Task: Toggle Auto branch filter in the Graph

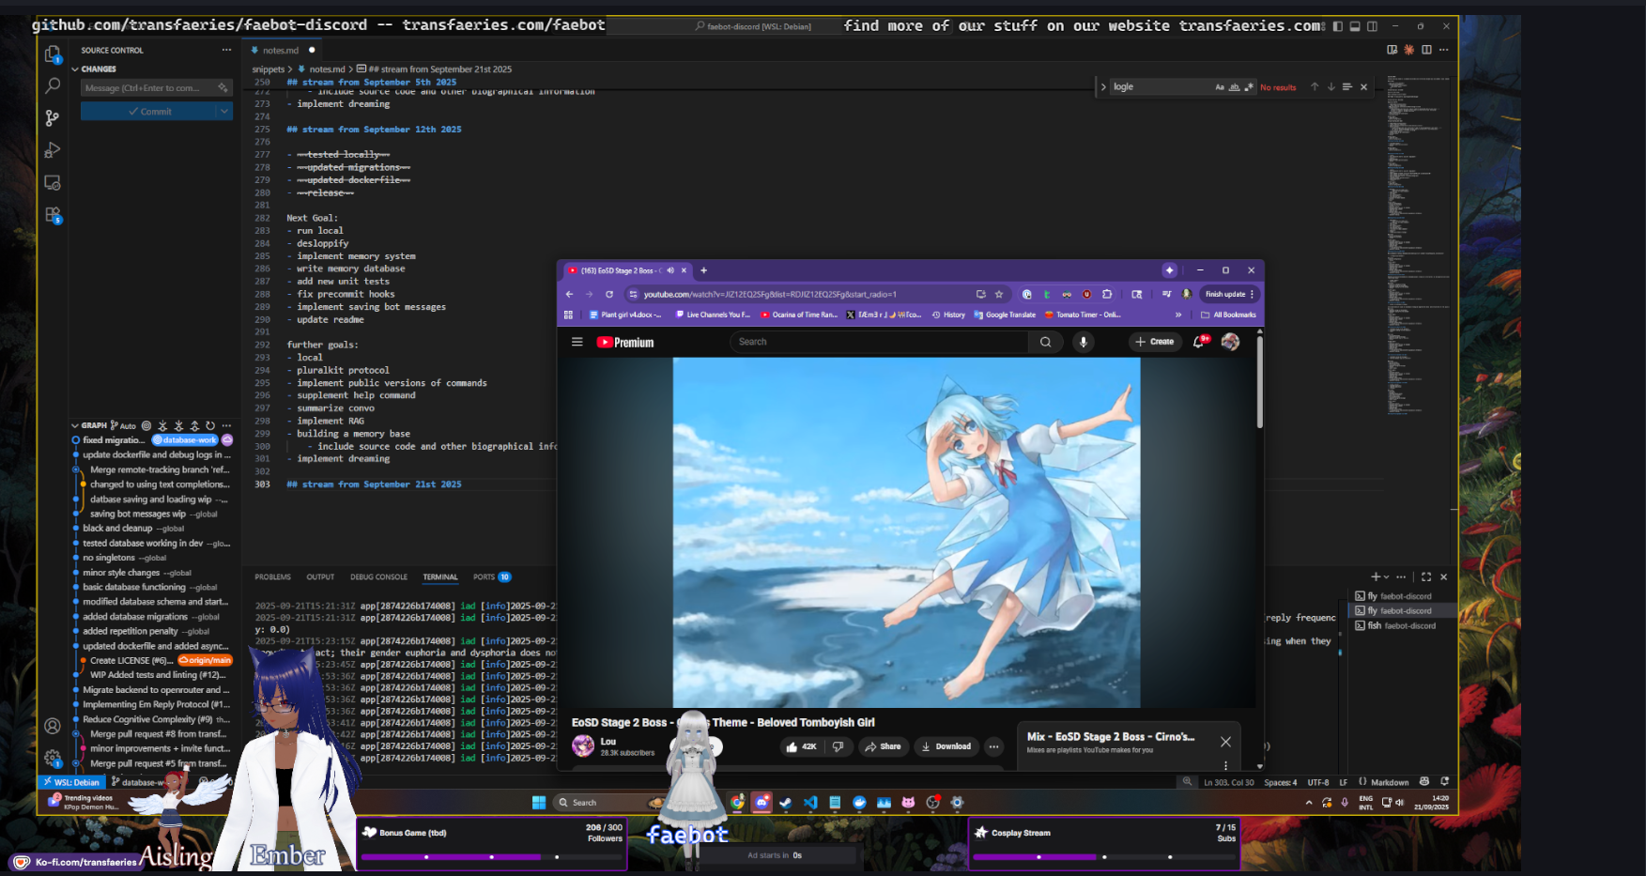Action: pos(123,425)
